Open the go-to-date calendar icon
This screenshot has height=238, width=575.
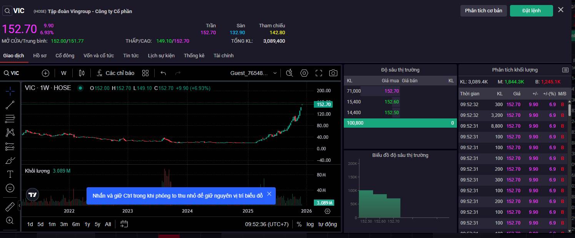[124, 224]
